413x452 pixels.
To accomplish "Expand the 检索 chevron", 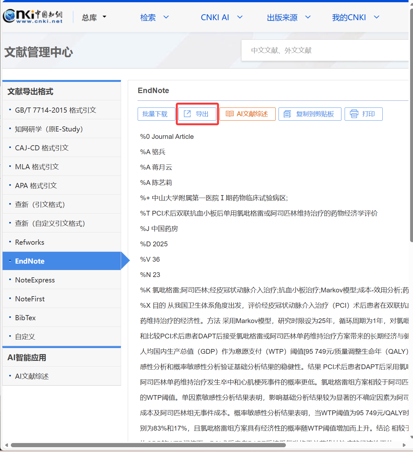I will click(x=166, y=17).
